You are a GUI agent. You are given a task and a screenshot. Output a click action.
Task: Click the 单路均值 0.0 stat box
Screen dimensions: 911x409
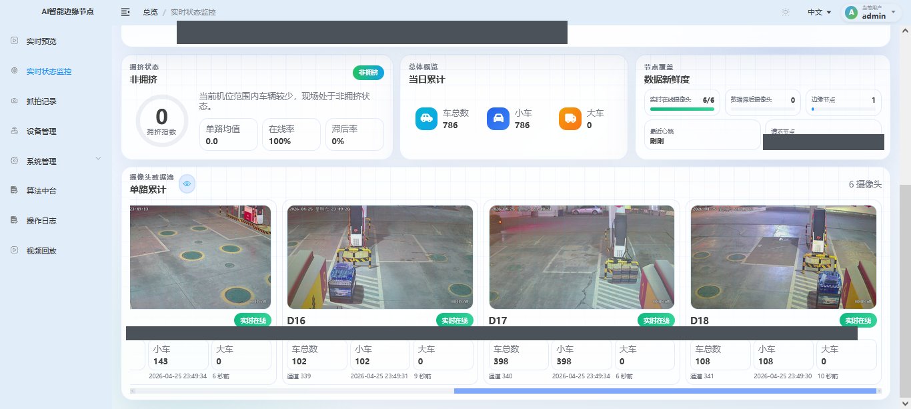(228, 134)
